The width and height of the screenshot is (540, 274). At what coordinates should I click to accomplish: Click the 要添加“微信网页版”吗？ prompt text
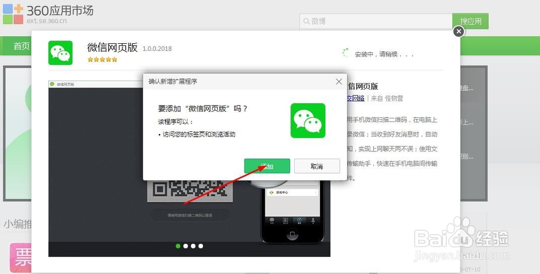point(202,109)
